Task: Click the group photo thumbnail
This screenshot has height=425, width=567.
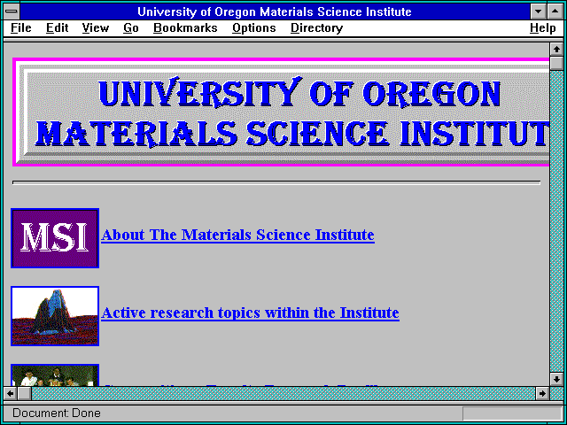Action: tap(55, 375)
